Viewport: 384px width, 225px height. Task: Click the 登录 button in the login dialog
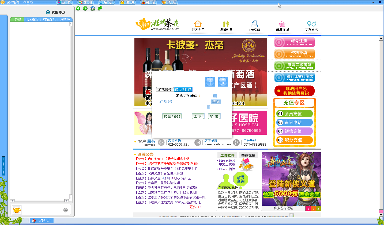coord(198,116)
